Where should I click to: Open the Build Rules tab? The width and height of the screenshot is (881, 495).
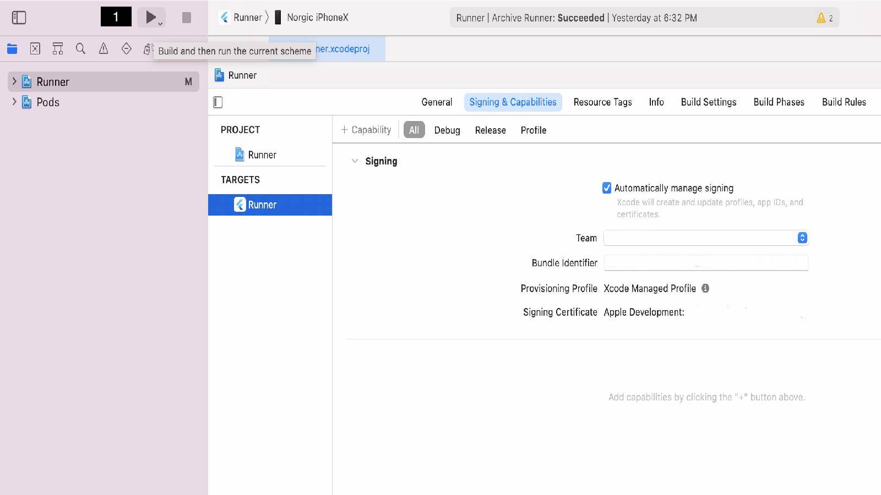coord(844,102)
